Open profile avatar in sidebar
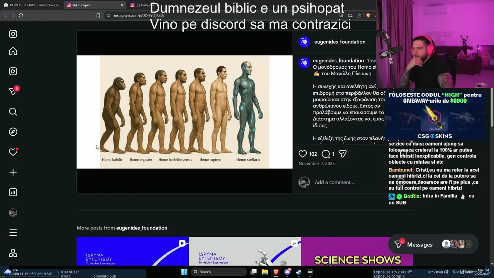 click(x=13, y=212)
